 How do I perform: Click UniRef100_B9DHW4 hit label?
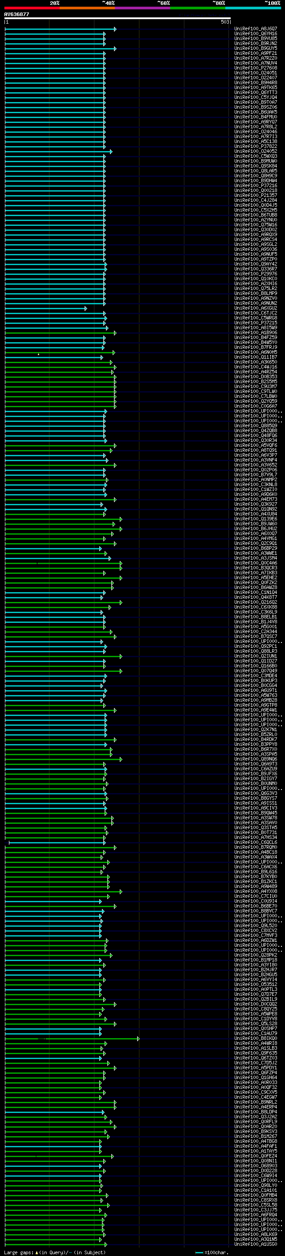coord(256,180)
